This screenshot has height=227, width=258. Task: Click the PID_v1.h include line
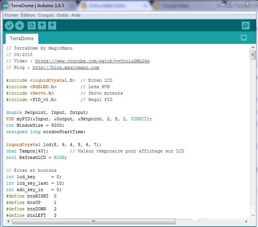pos(31,100)
